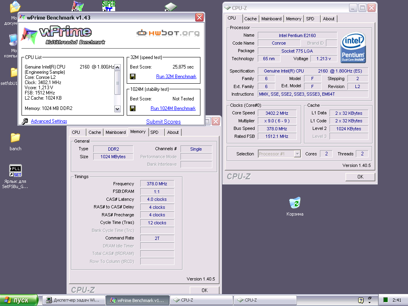
Task: Activate the first CPU-Z taskbar button
Action: click(x=201, y=300)
